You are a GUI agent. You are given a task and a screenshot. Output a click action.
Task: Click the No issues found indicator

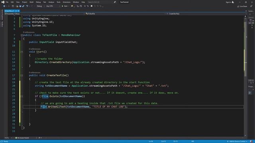coord(22,138)
